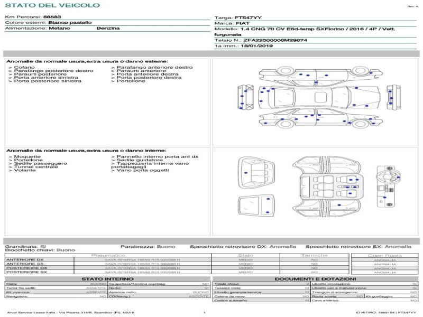Click the Marca value FIAT
423x317 pixels.
pos(243,23)
